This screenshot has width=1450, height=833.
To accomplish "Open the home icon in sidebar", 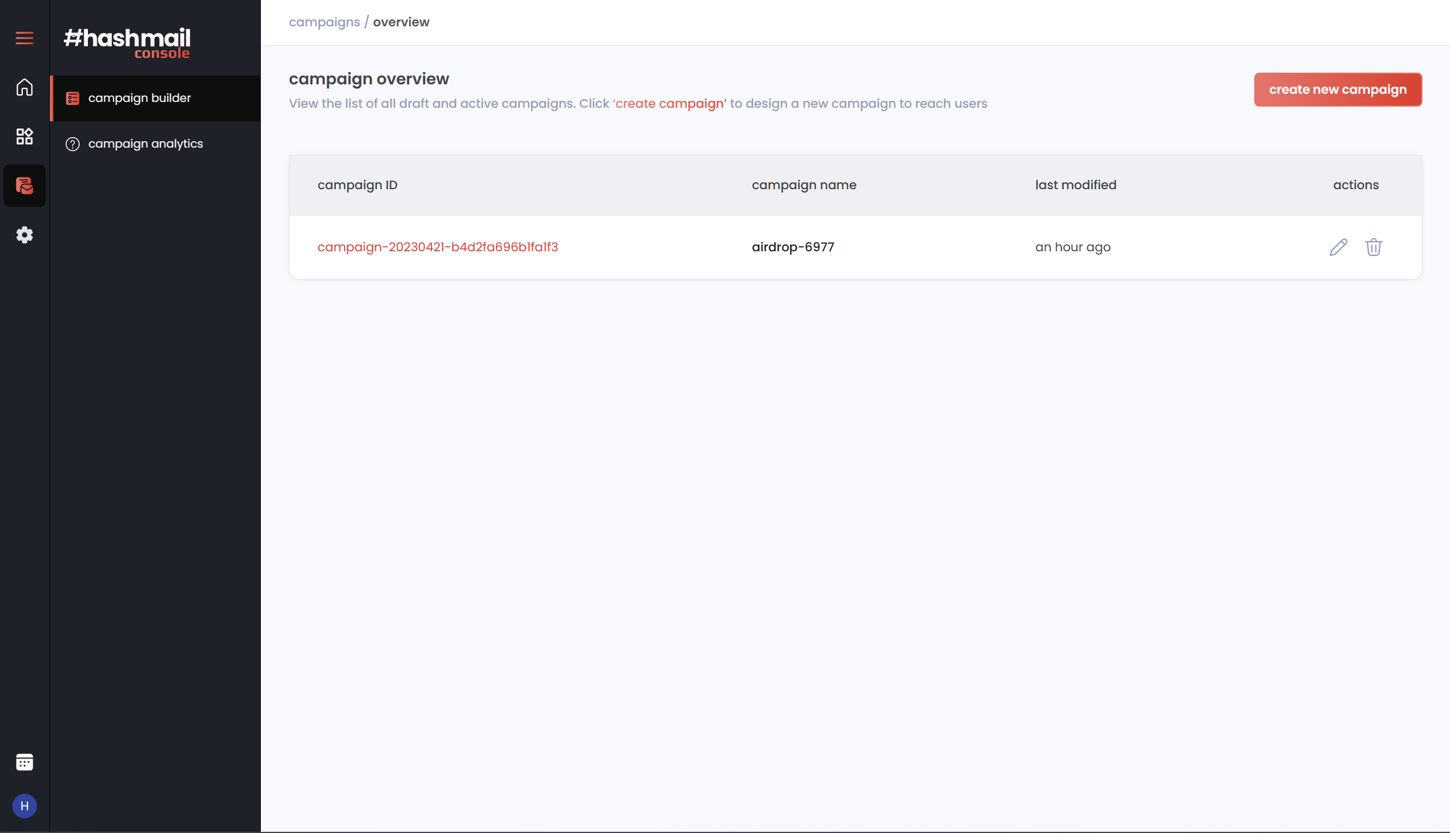I will pyautogui.click(x=24, y=87).
